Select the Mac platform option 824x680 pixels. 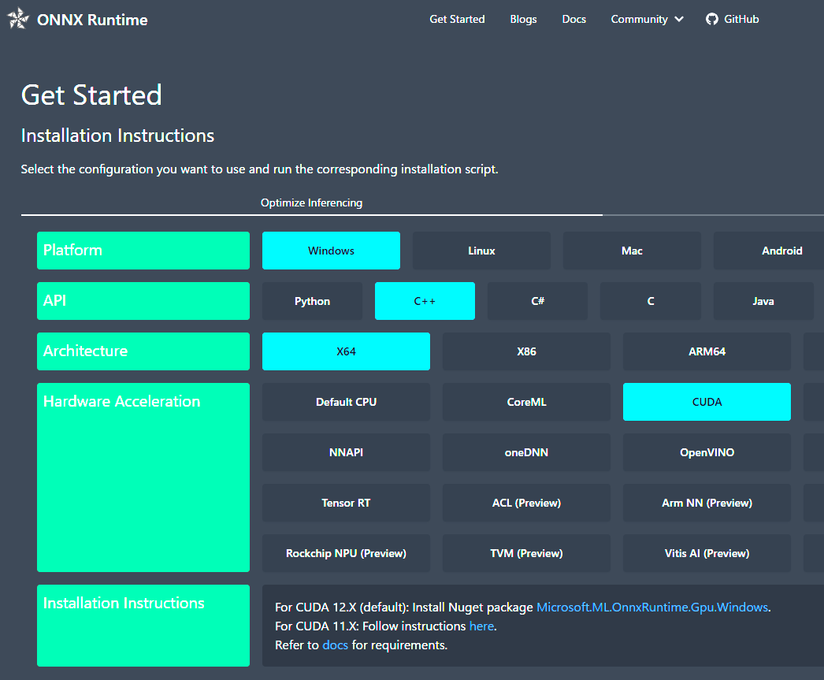[x=632, y=251]
